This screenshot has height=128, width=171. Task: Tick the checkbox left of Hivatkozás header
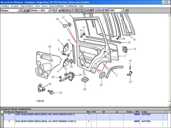(x=2, y=112)
